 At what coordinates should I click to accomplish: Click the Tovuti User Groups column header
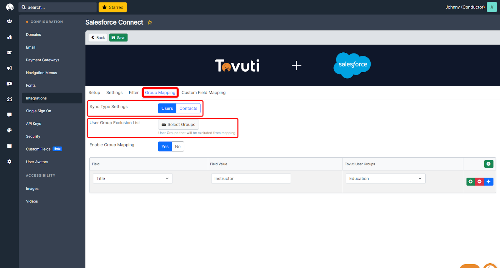360,164
